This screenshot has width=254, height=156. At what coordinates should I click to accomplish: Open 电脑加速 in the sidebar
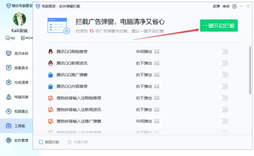(x=17, y=97)
